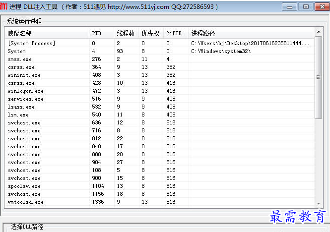Click the vertical scrollbar thumb
Screen dimensions: 330x232
coord(318,78)
